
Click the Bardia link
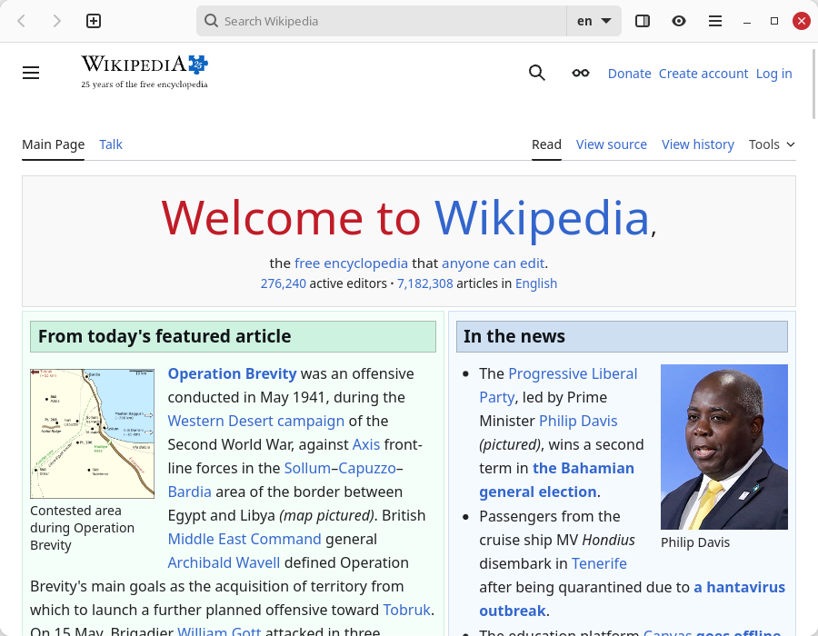[x=189, y=492]
